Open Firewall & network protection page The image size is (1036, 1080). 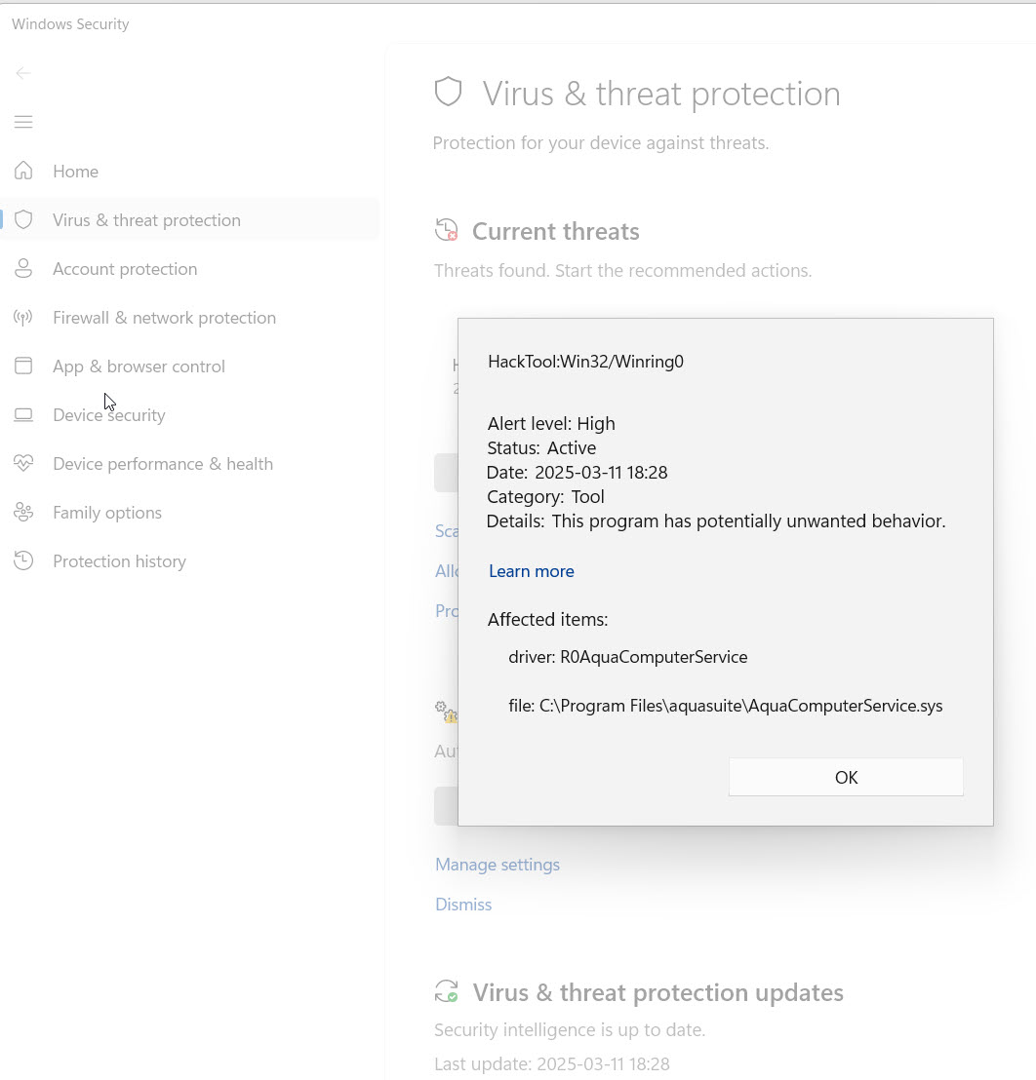(x=164, y=318)
